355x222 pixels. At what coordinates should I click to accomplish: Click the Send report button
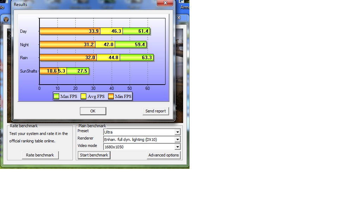pyautogui.click(x=156, y=111)
